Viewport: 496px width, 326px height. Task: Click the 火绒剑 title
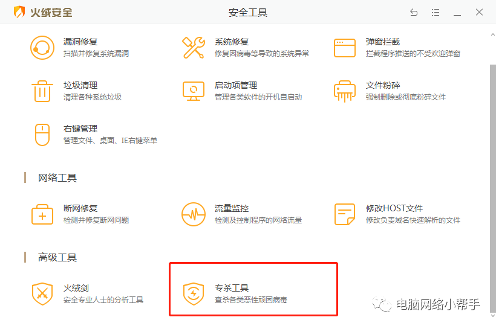76,288
